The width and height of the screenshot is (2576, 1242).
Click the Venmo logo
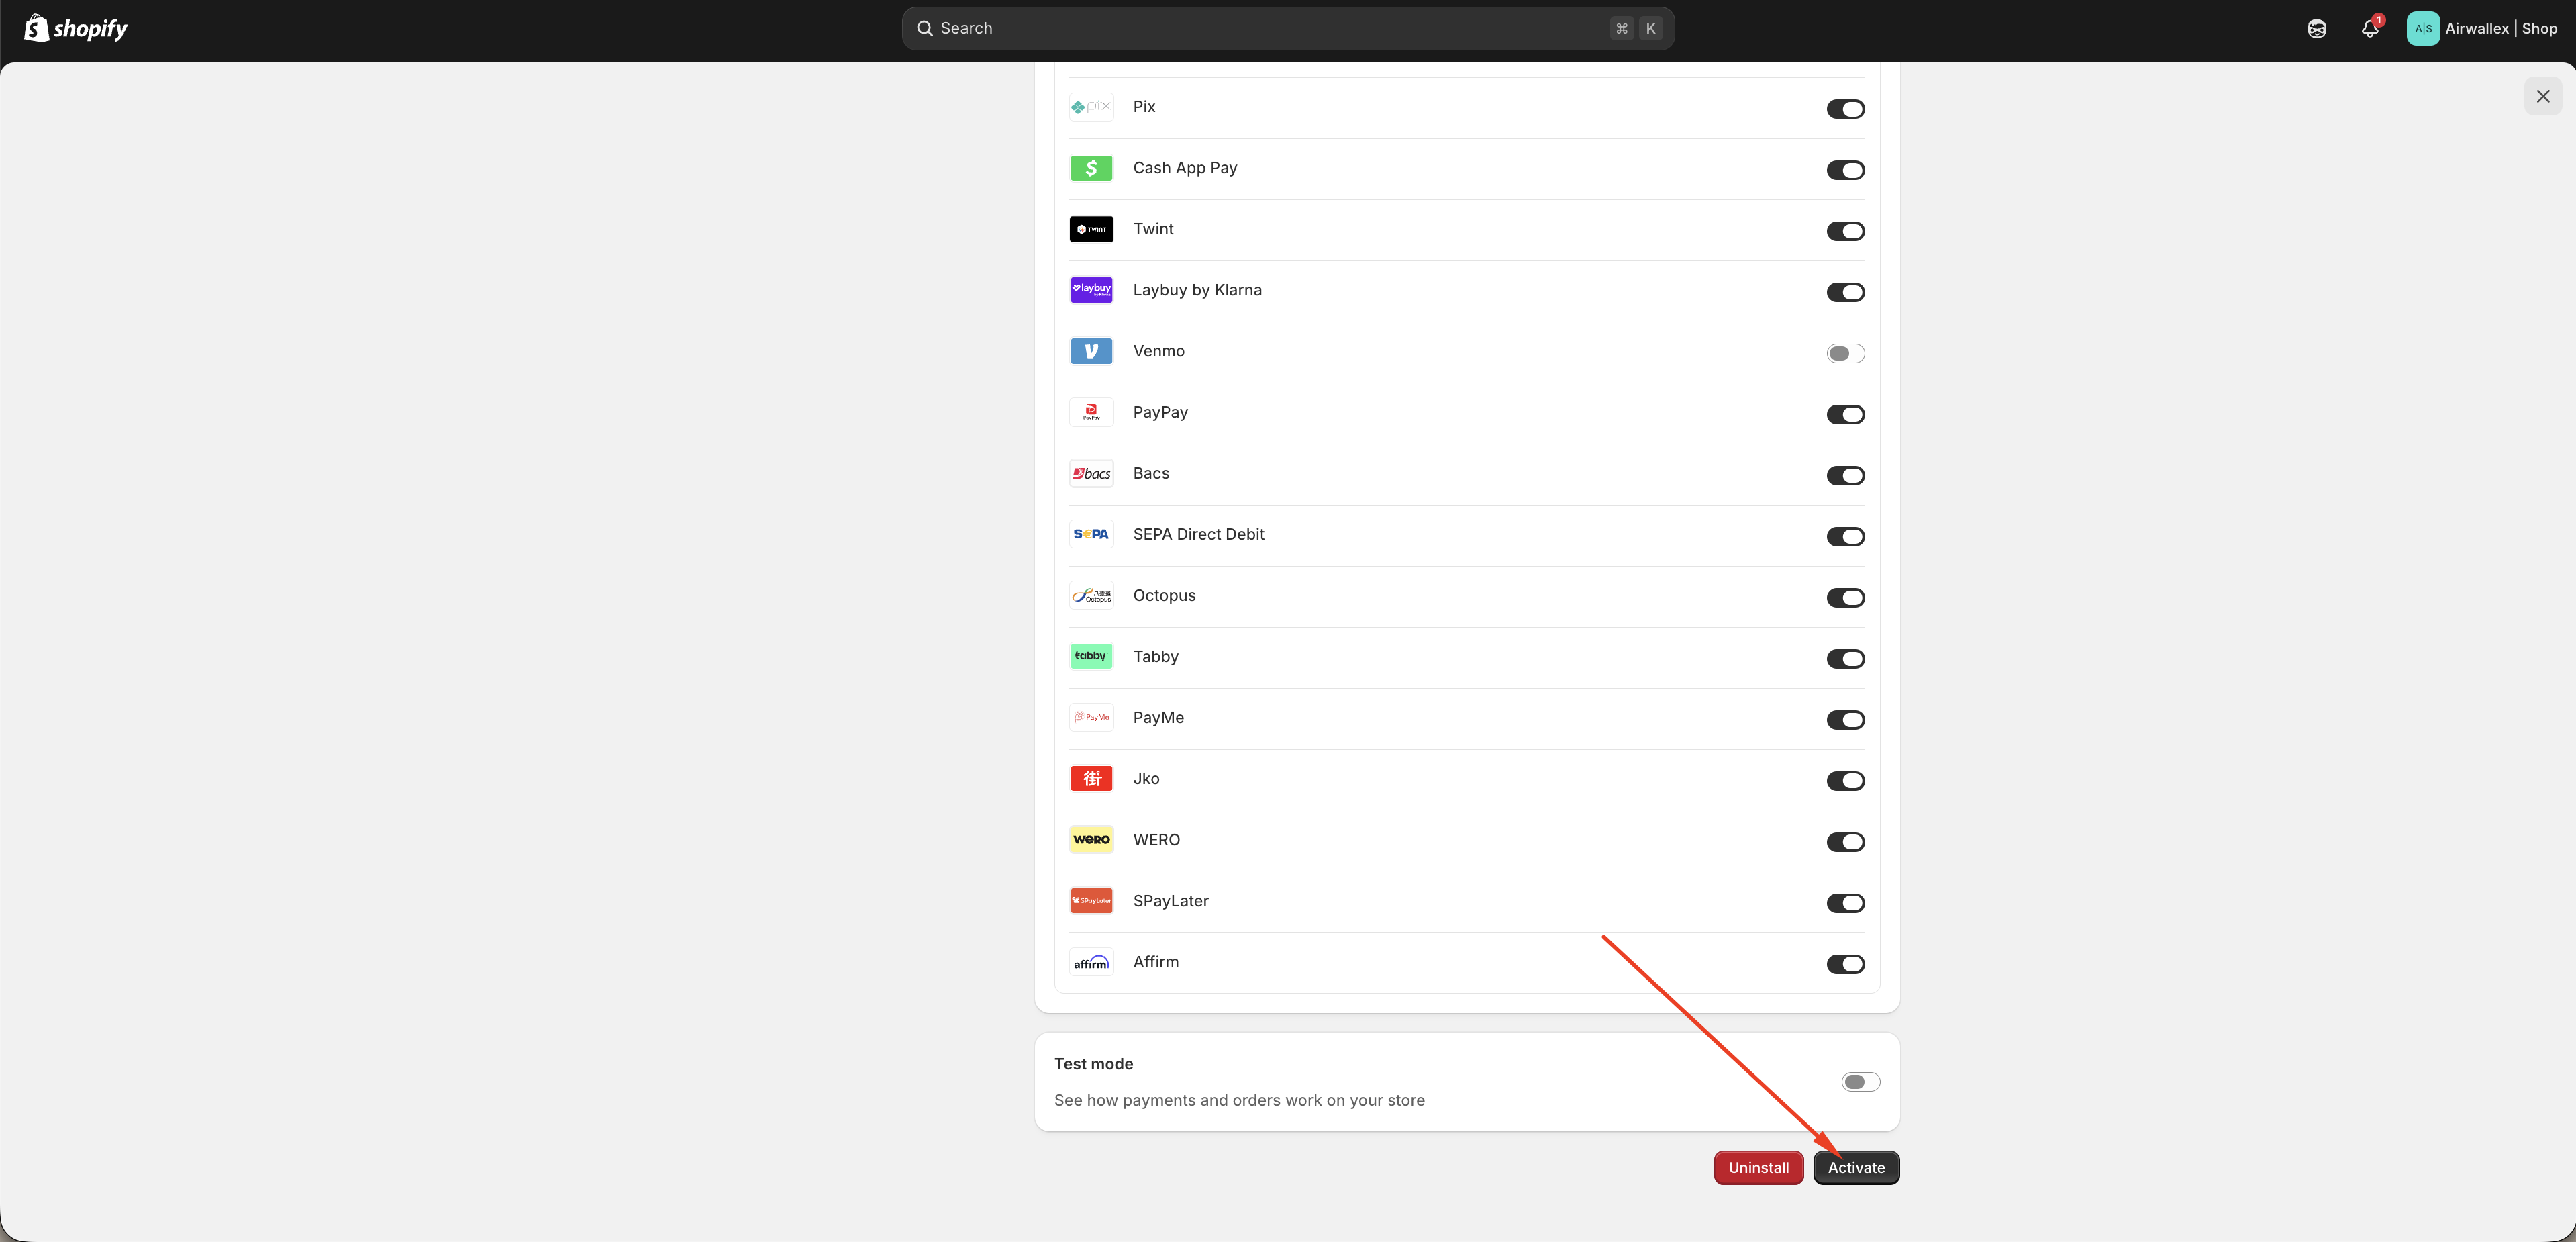[x=1091, y=351]
